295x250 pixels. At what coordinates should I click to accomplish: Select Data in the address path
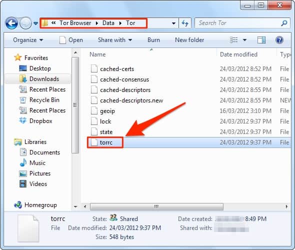point(108,23)
